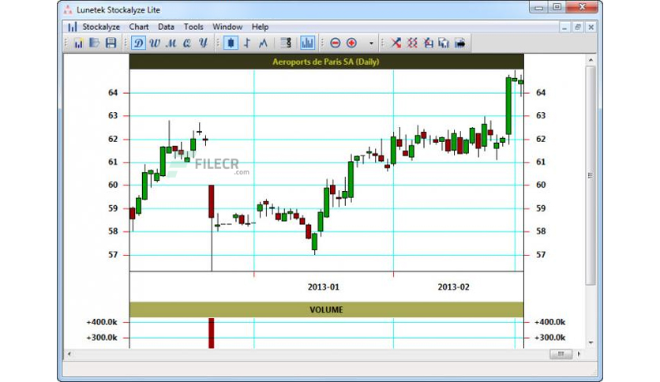Screen dimensions: 660x382
Task: Click the vertical scrollbar up arrow
Action: (x=591, y=60)
